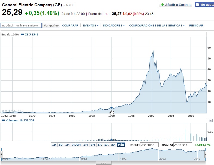Click the COMPARAR option
The image size is (214, 165).
tap(70, 25)
